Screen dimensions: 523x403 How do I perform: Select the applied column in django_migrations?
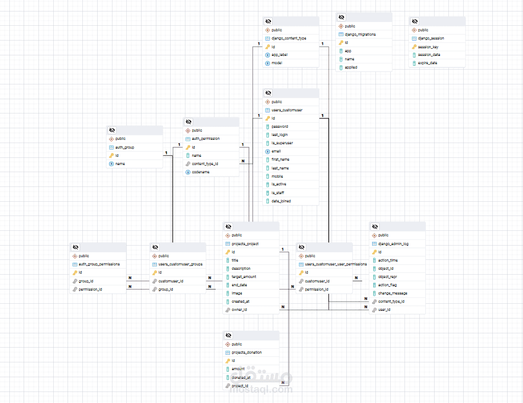351,67
